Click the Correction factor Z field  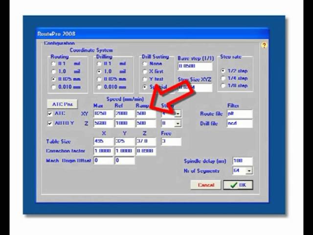(x=146, y=151)
